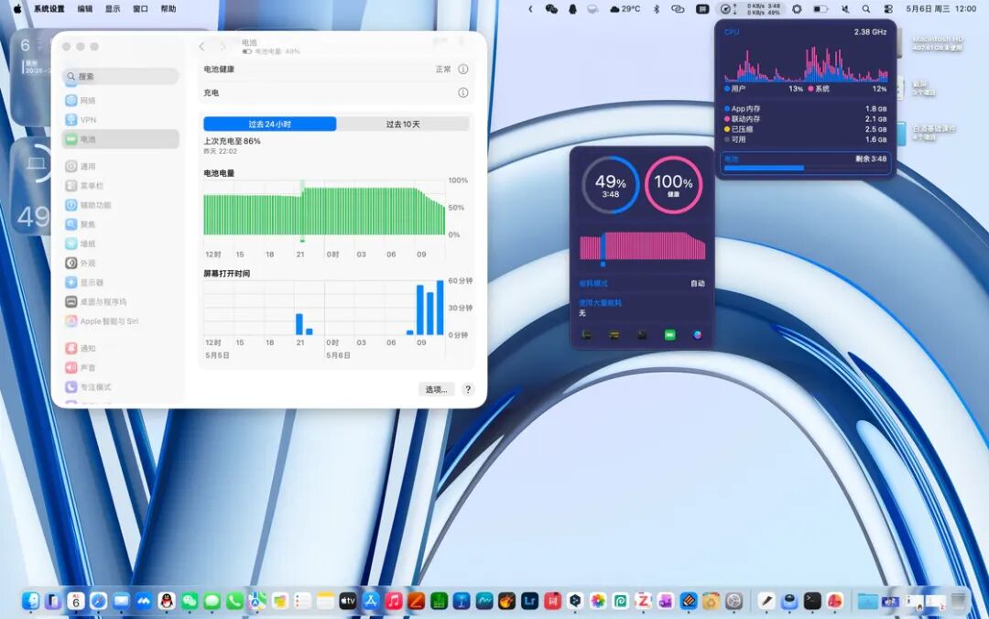Image resolution: width=989 pixels, height=619 pixels.
Task: Open 显示 (View) menu
Action: [113, 9]
